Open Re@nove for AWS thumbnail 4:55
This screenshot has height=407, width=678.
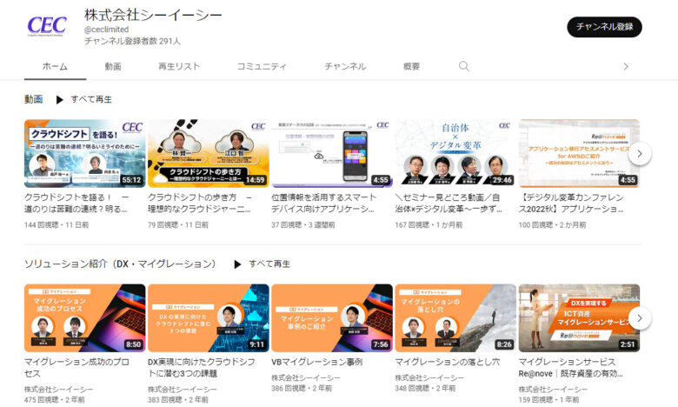pos(579,153)
